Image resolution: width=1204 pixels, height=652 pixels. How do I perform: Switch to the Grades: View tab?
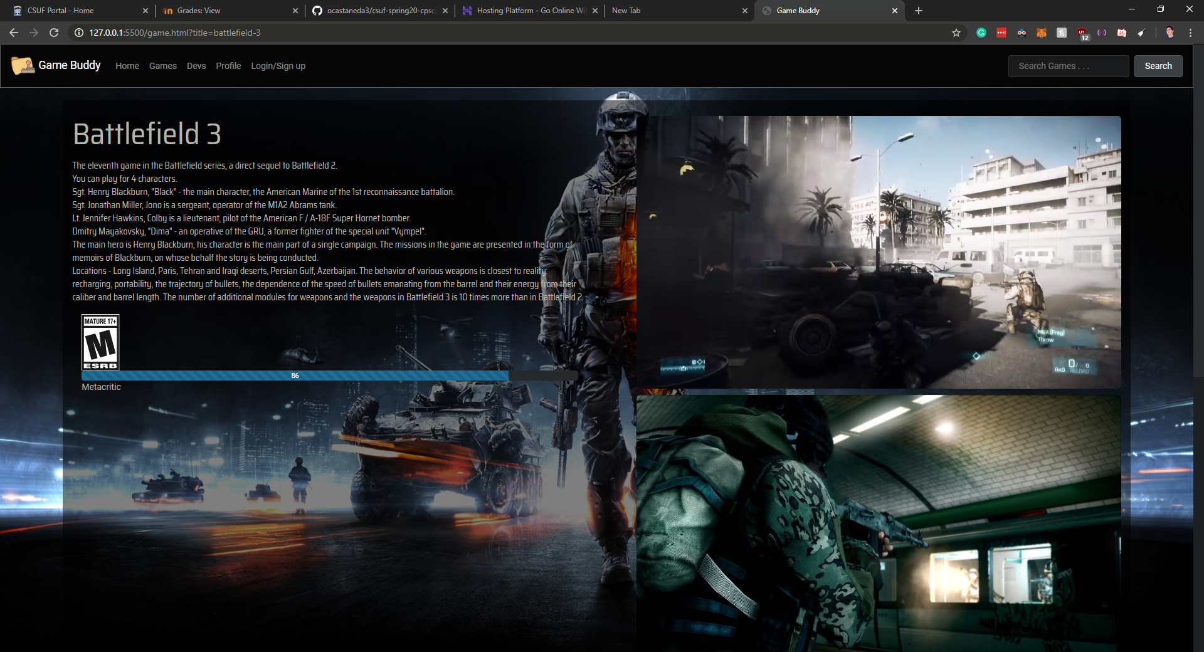coord(198,11)
